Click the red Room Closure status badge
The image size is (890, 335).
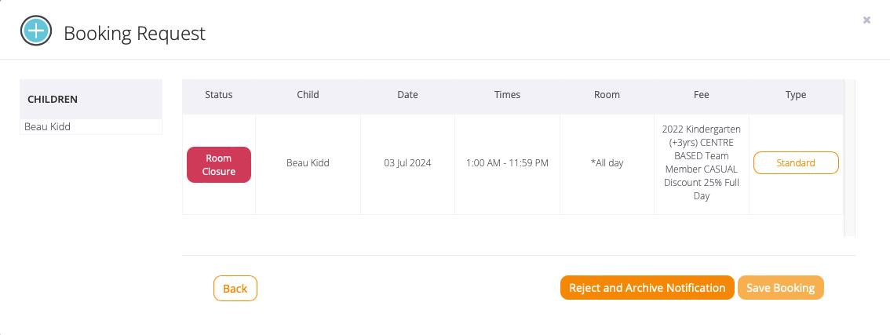tap(218, 165)
